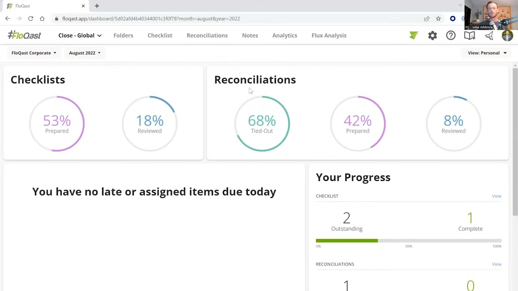
Task: Change View: Personal dropdown
Action: [x=487, y=53]
